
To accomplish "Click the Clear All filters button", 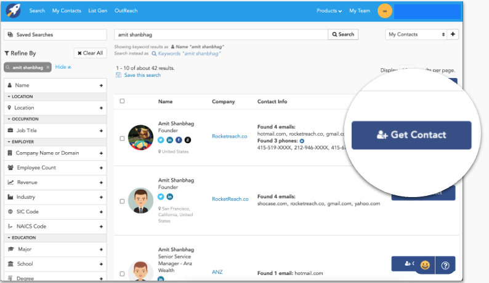I will click(x=90, y=53).
